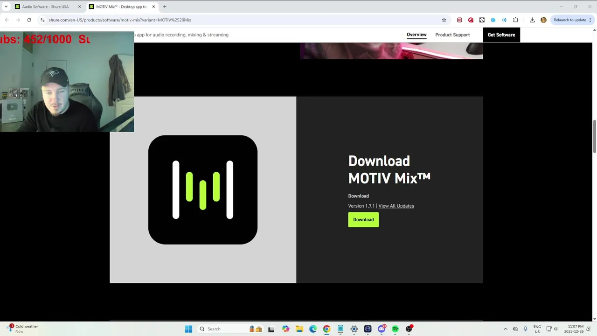This screenshot has height=336, width=597.
Task: Show hidden system tray icons
Action: (x=505, y=329)
